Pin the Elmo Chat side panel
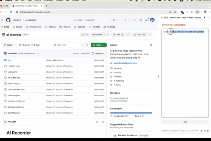The width and height of the screenshot is (211, 141). click(x=204, y=17)
